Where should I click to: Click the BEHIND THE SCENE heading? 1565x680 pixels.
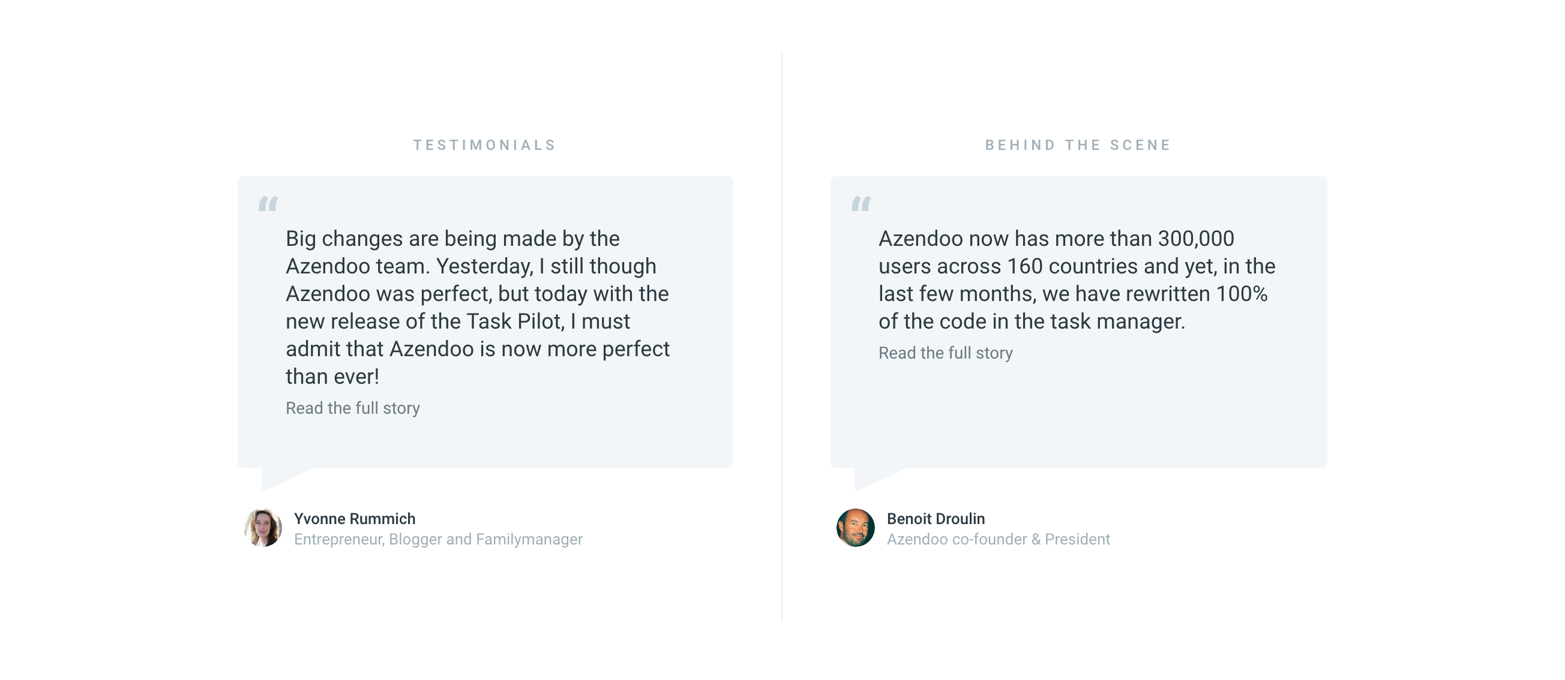pyautogui.click(x=1078, y=145)
